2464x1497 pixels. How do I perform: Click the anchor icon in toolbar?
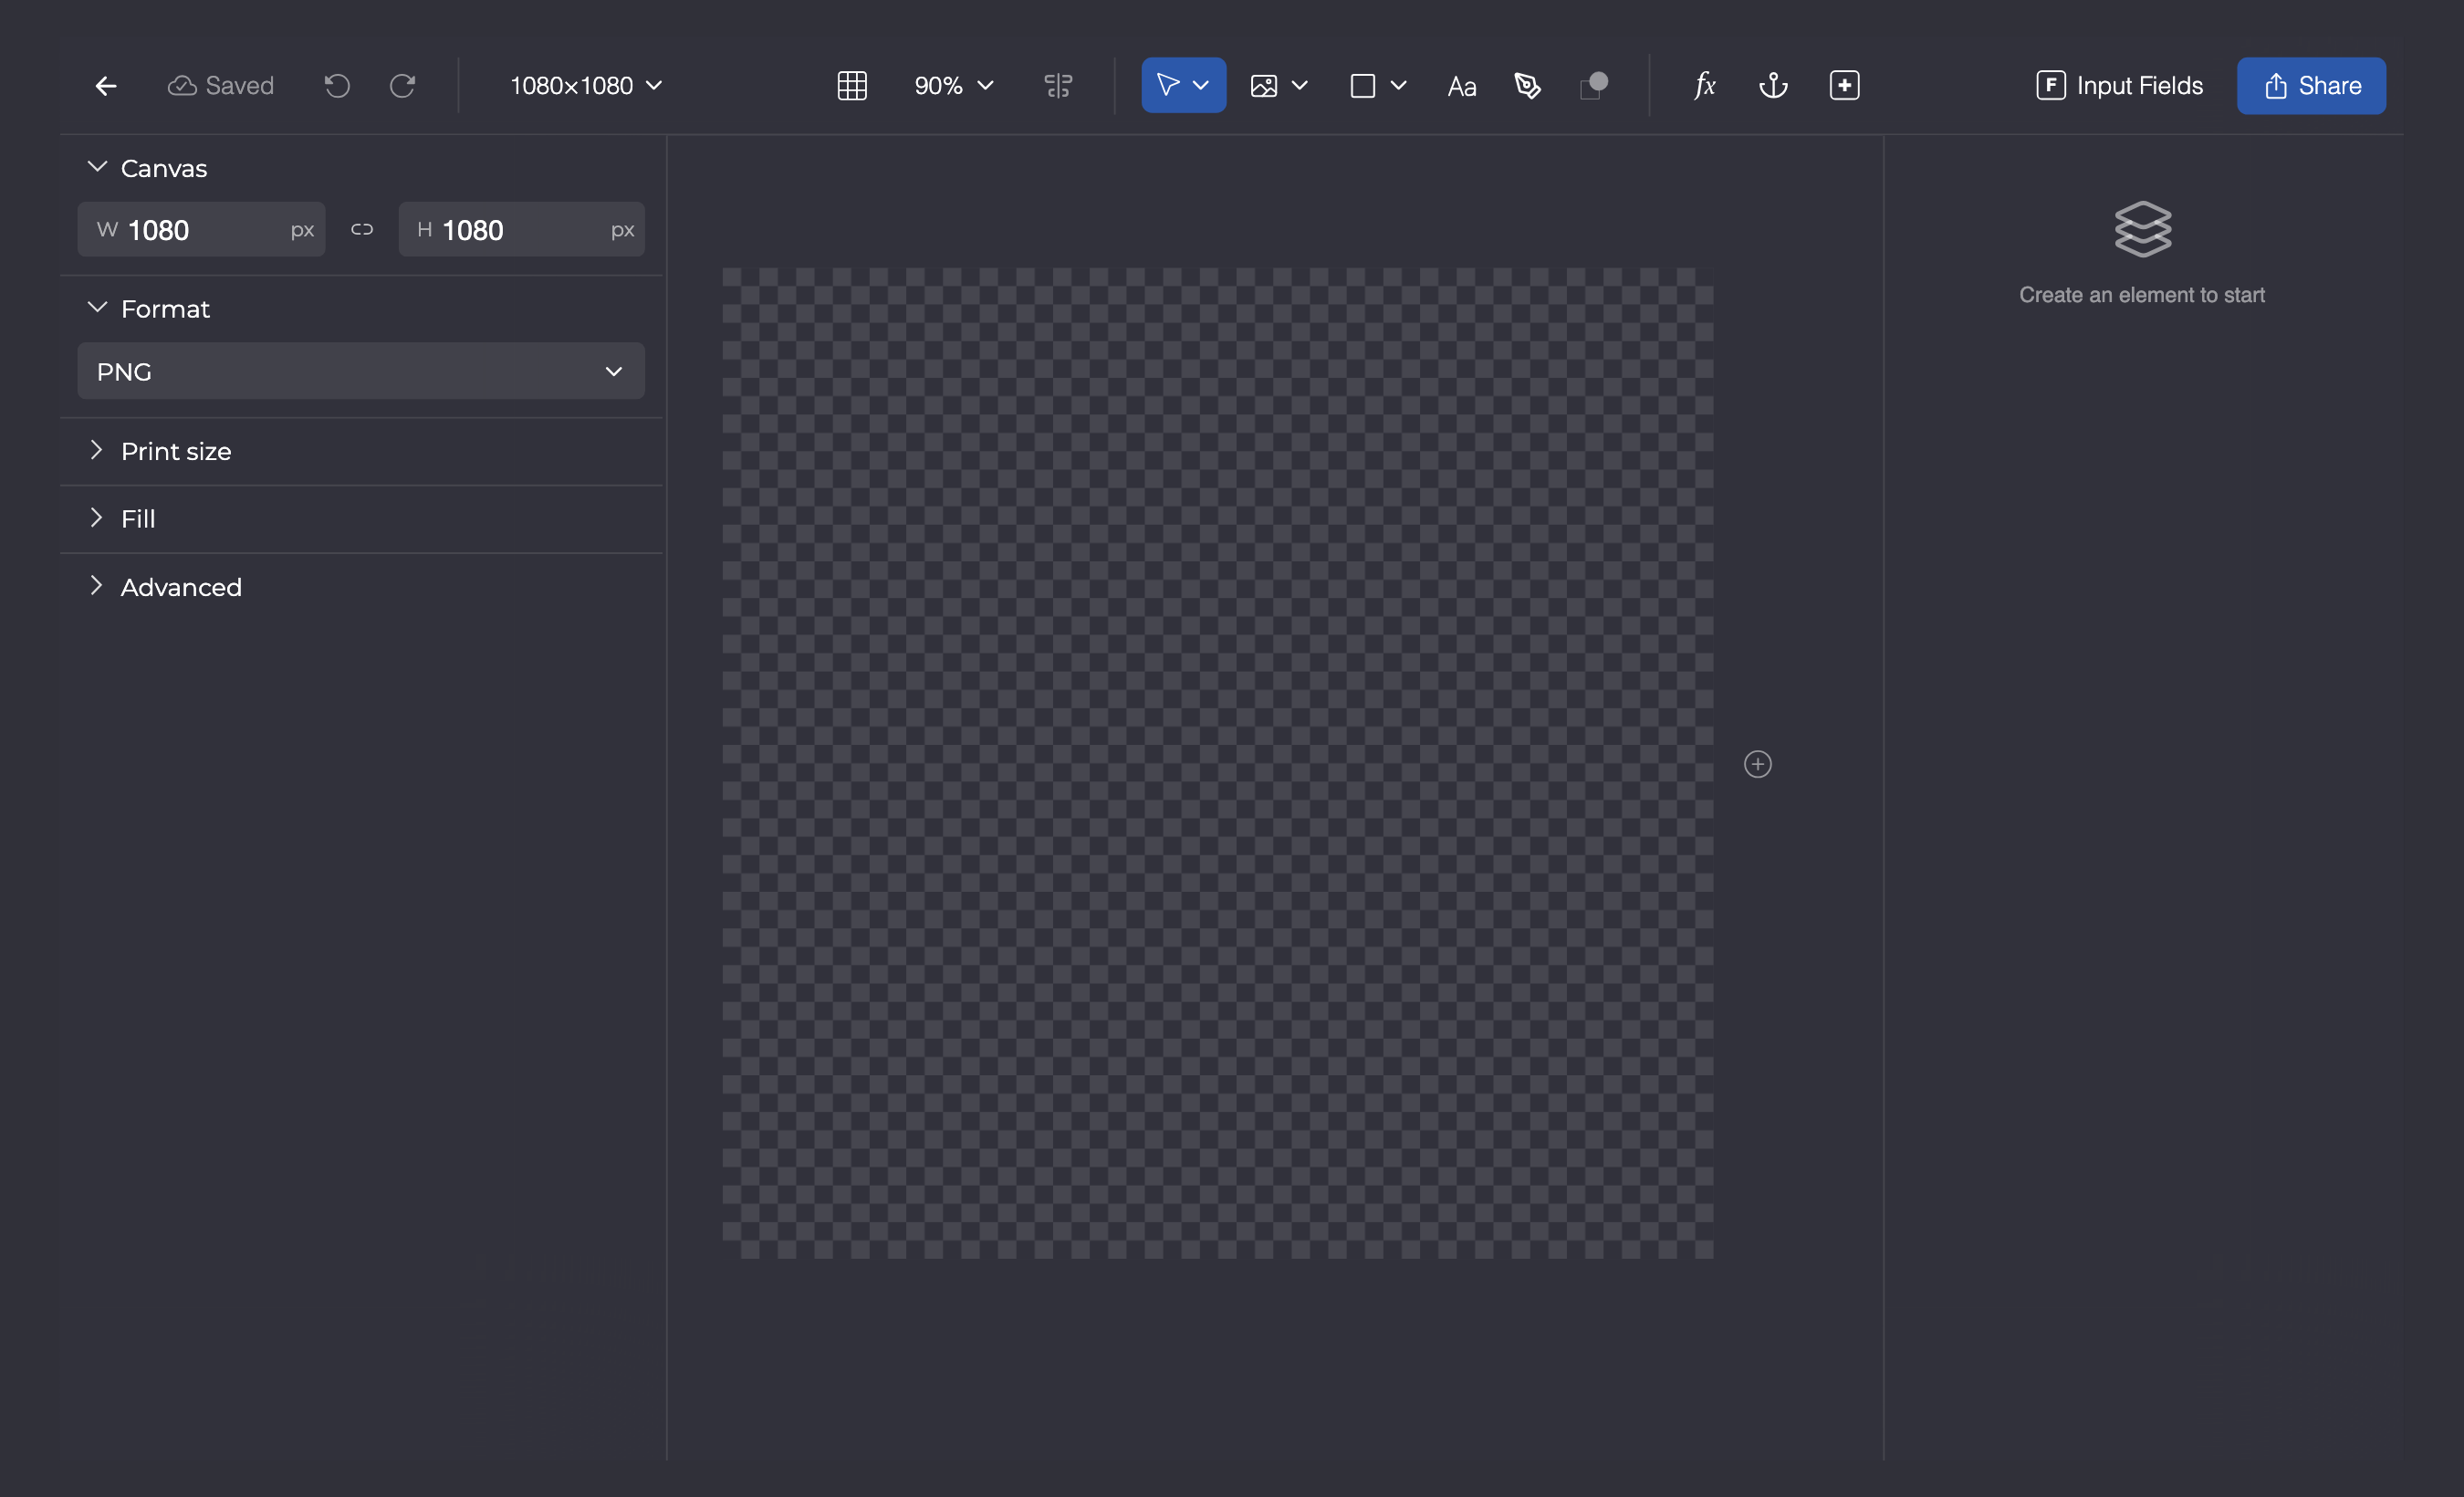(x=1774, y=86)
